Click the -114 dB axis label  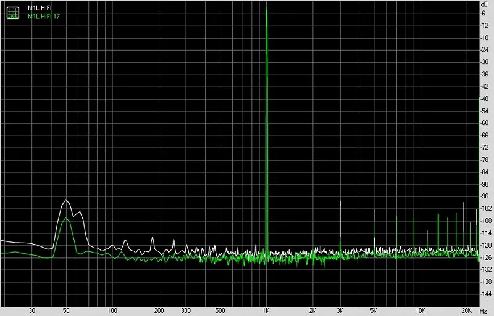tap(485, 233)
